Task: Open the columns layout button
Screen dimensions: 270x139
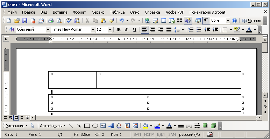Action: (x=180, y=21)
